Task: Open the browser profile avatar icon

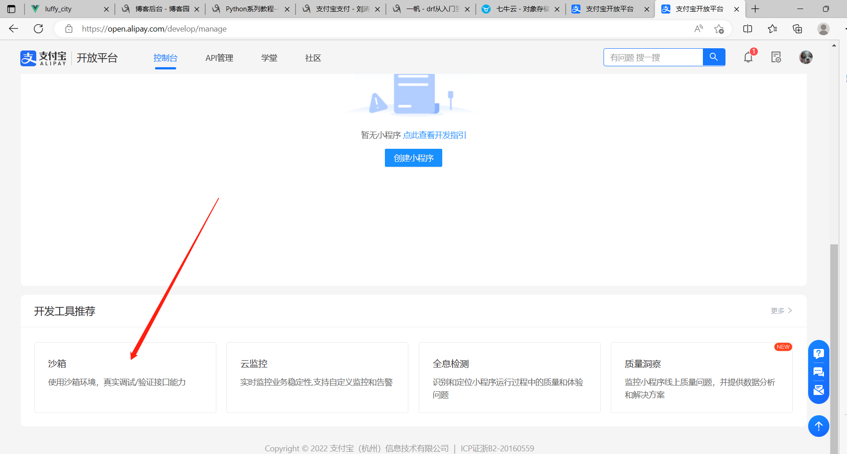Action: tap(824, 29)
